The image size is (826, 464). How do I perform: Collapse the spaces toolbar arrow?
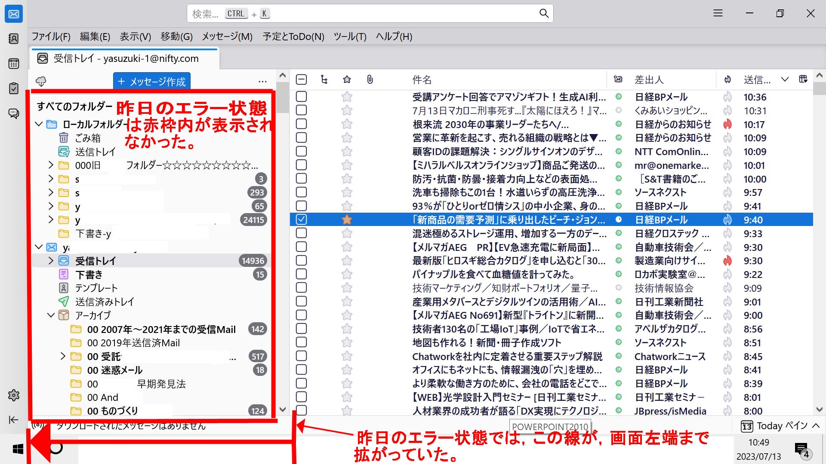click(14, 420)
